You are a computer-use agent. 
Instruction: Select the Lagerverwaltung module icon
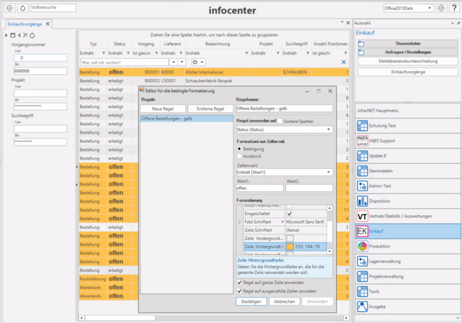point(363,261)
